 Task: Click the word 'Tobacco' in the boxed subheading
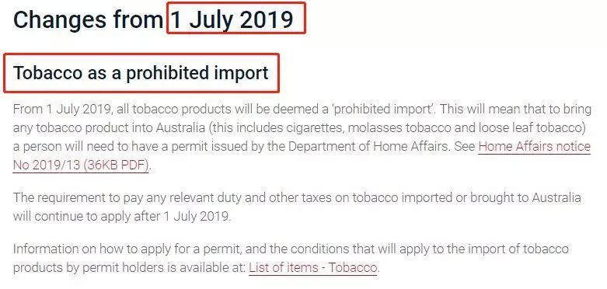coord(47,73)
